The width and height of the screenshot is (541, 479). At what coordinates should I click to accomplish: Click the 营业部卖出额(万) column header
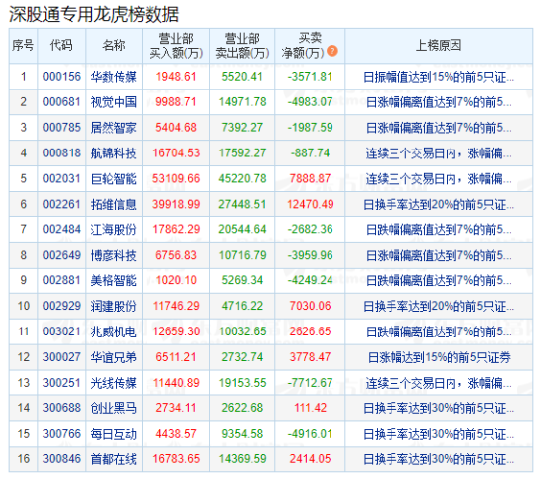click(x=242, y=45)
